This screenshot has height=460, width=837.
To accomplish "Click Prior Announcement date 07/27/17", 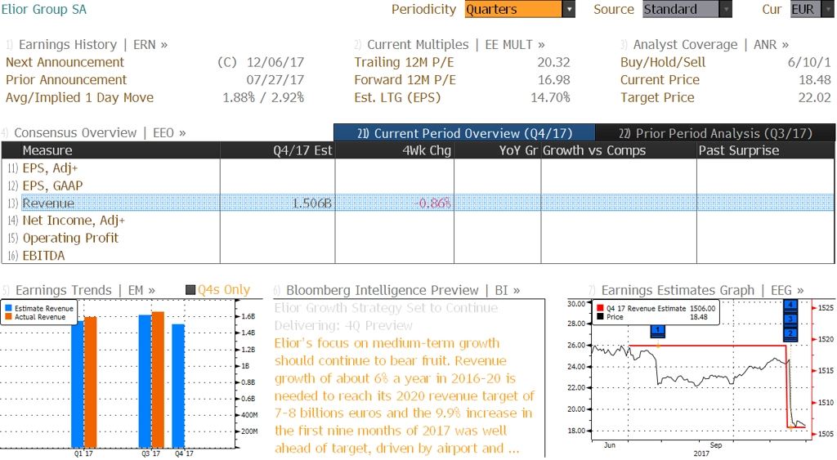I will point(275,80).
